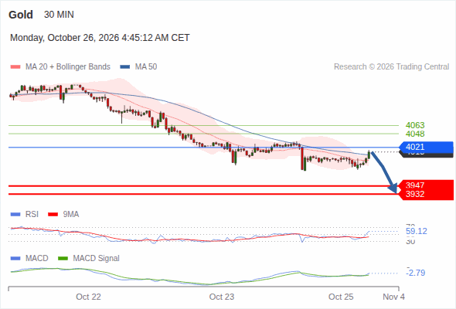This screenshot has width=456, height=309.
Task: Click the date and time stamp text
Action: click(100, 38)
